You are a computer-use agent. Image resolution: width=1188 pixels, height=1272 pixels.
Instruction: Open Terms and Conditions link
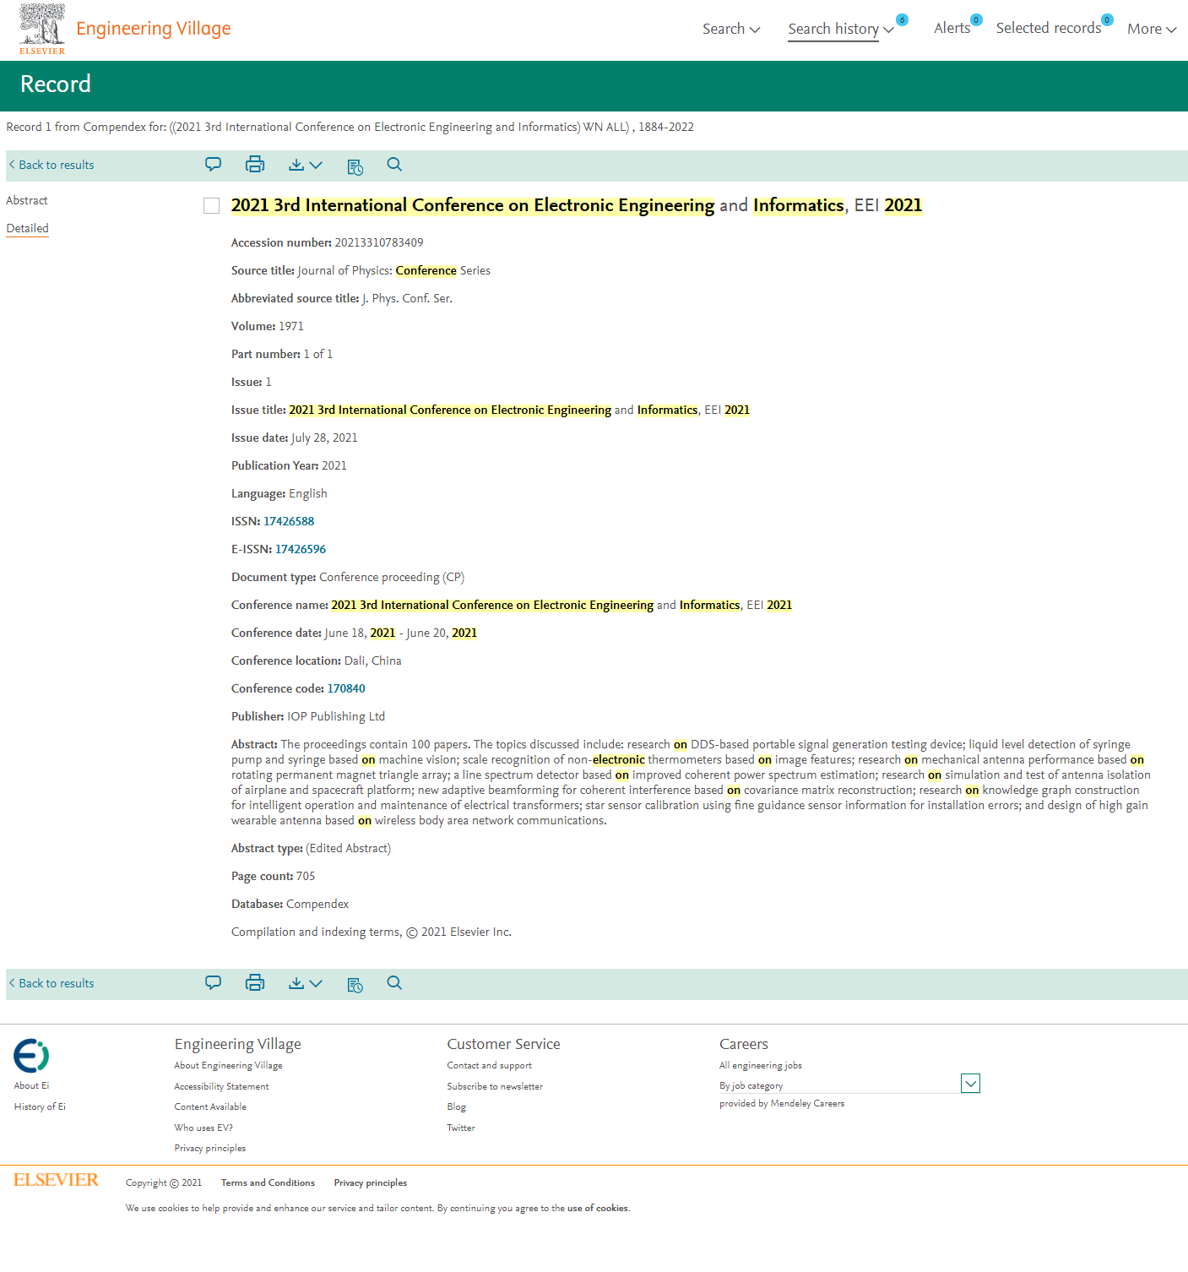coord(268,1182)
